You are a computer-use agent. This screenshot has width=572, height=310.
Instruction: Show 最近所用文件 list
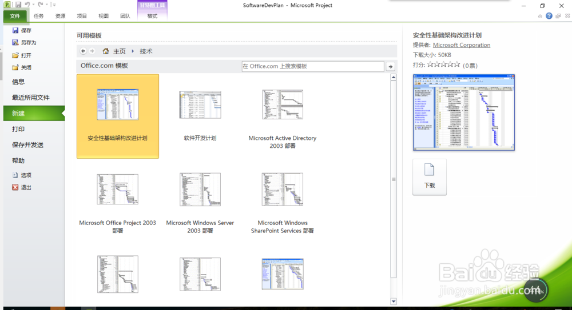31,97
